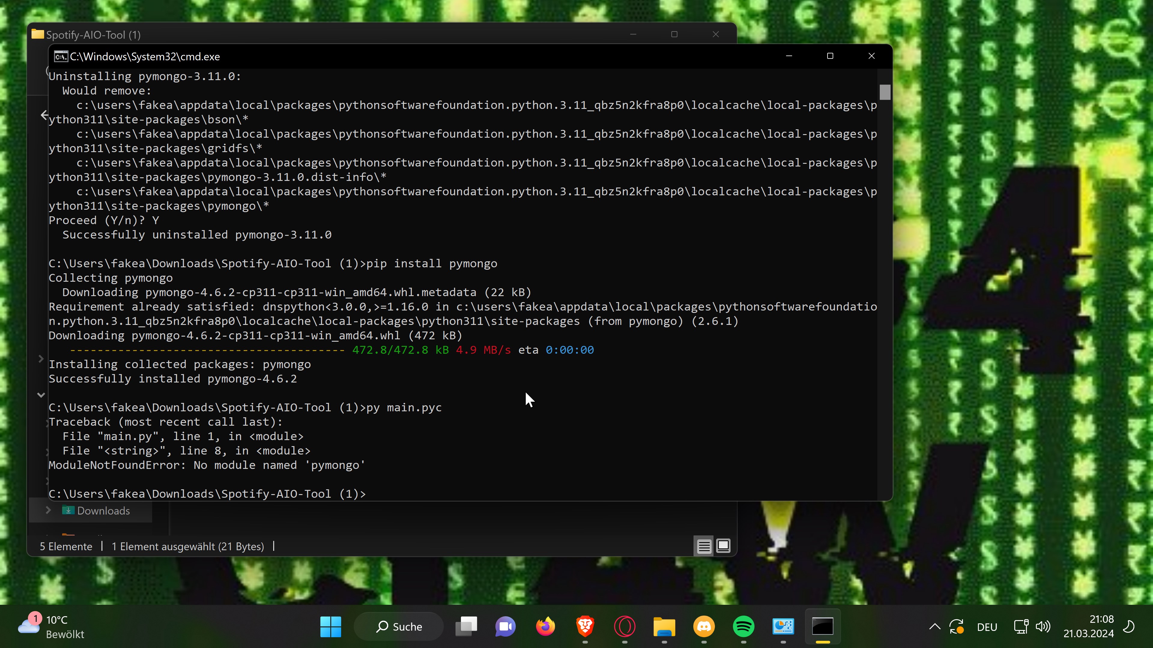
Task: Click the cmd.exe title bar icon menu
Action: (x=61, y=56)
